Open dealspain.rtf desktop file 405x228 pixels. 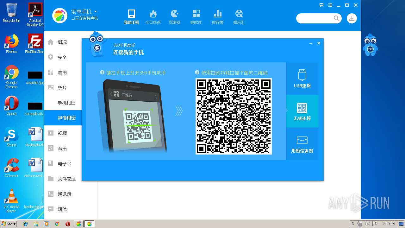pyautogui.click(x=35, y=137)
